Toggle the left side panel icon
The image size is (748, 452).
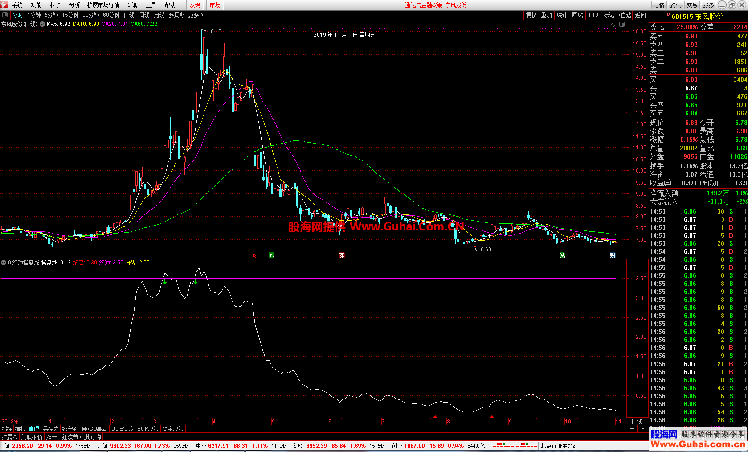click(x=5, y=15)
